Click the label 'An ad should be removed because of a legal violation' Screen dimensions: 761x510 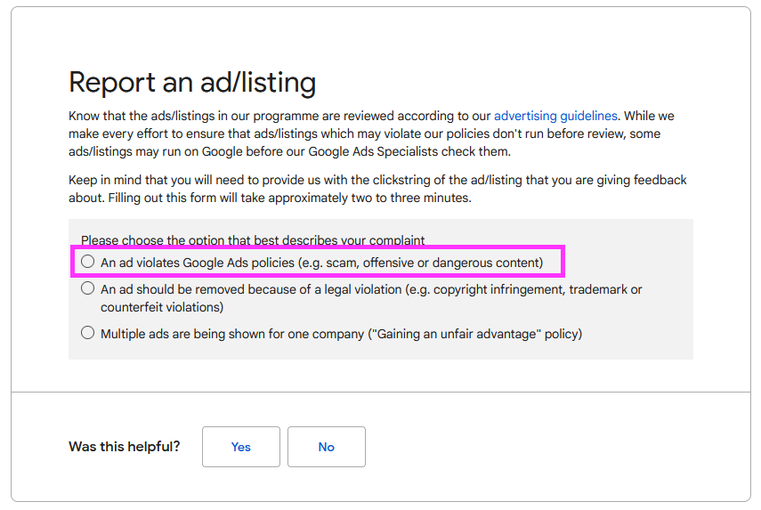pos(251,289)
